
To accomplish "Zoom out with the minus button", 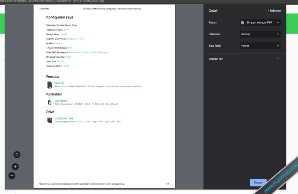I will tap(12, 176).
